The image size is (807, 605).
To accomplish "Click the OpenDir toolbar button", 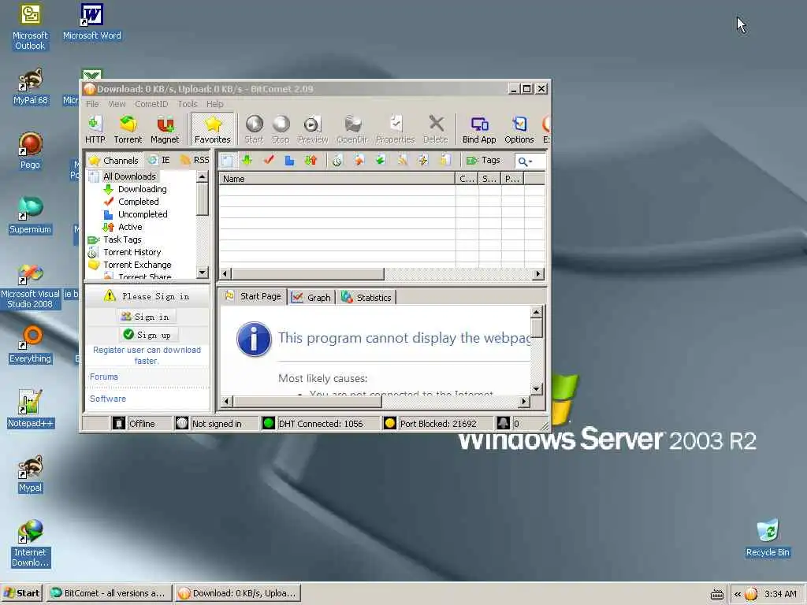I will (352, 129).
